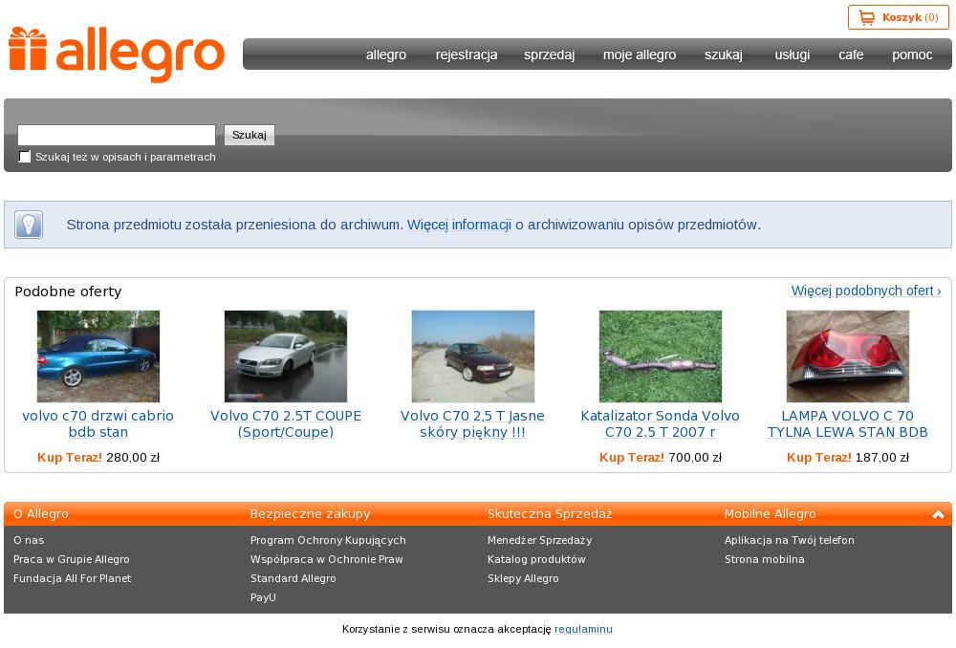Screen dimensions: 956x648
Task: Open rejestracja in the top menu
Action: [x=467, y=54]
